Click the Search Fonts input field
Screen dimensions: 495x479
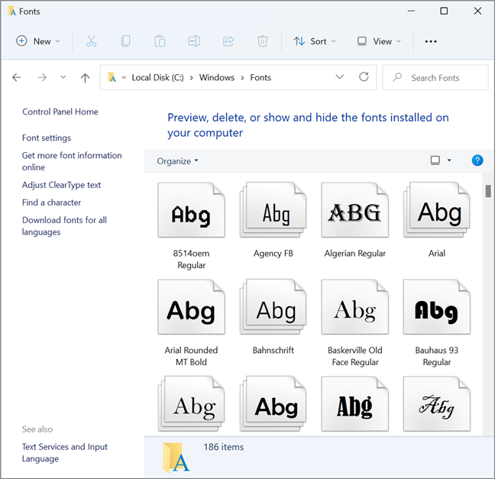pyautogui.click(x=435, y=78)
